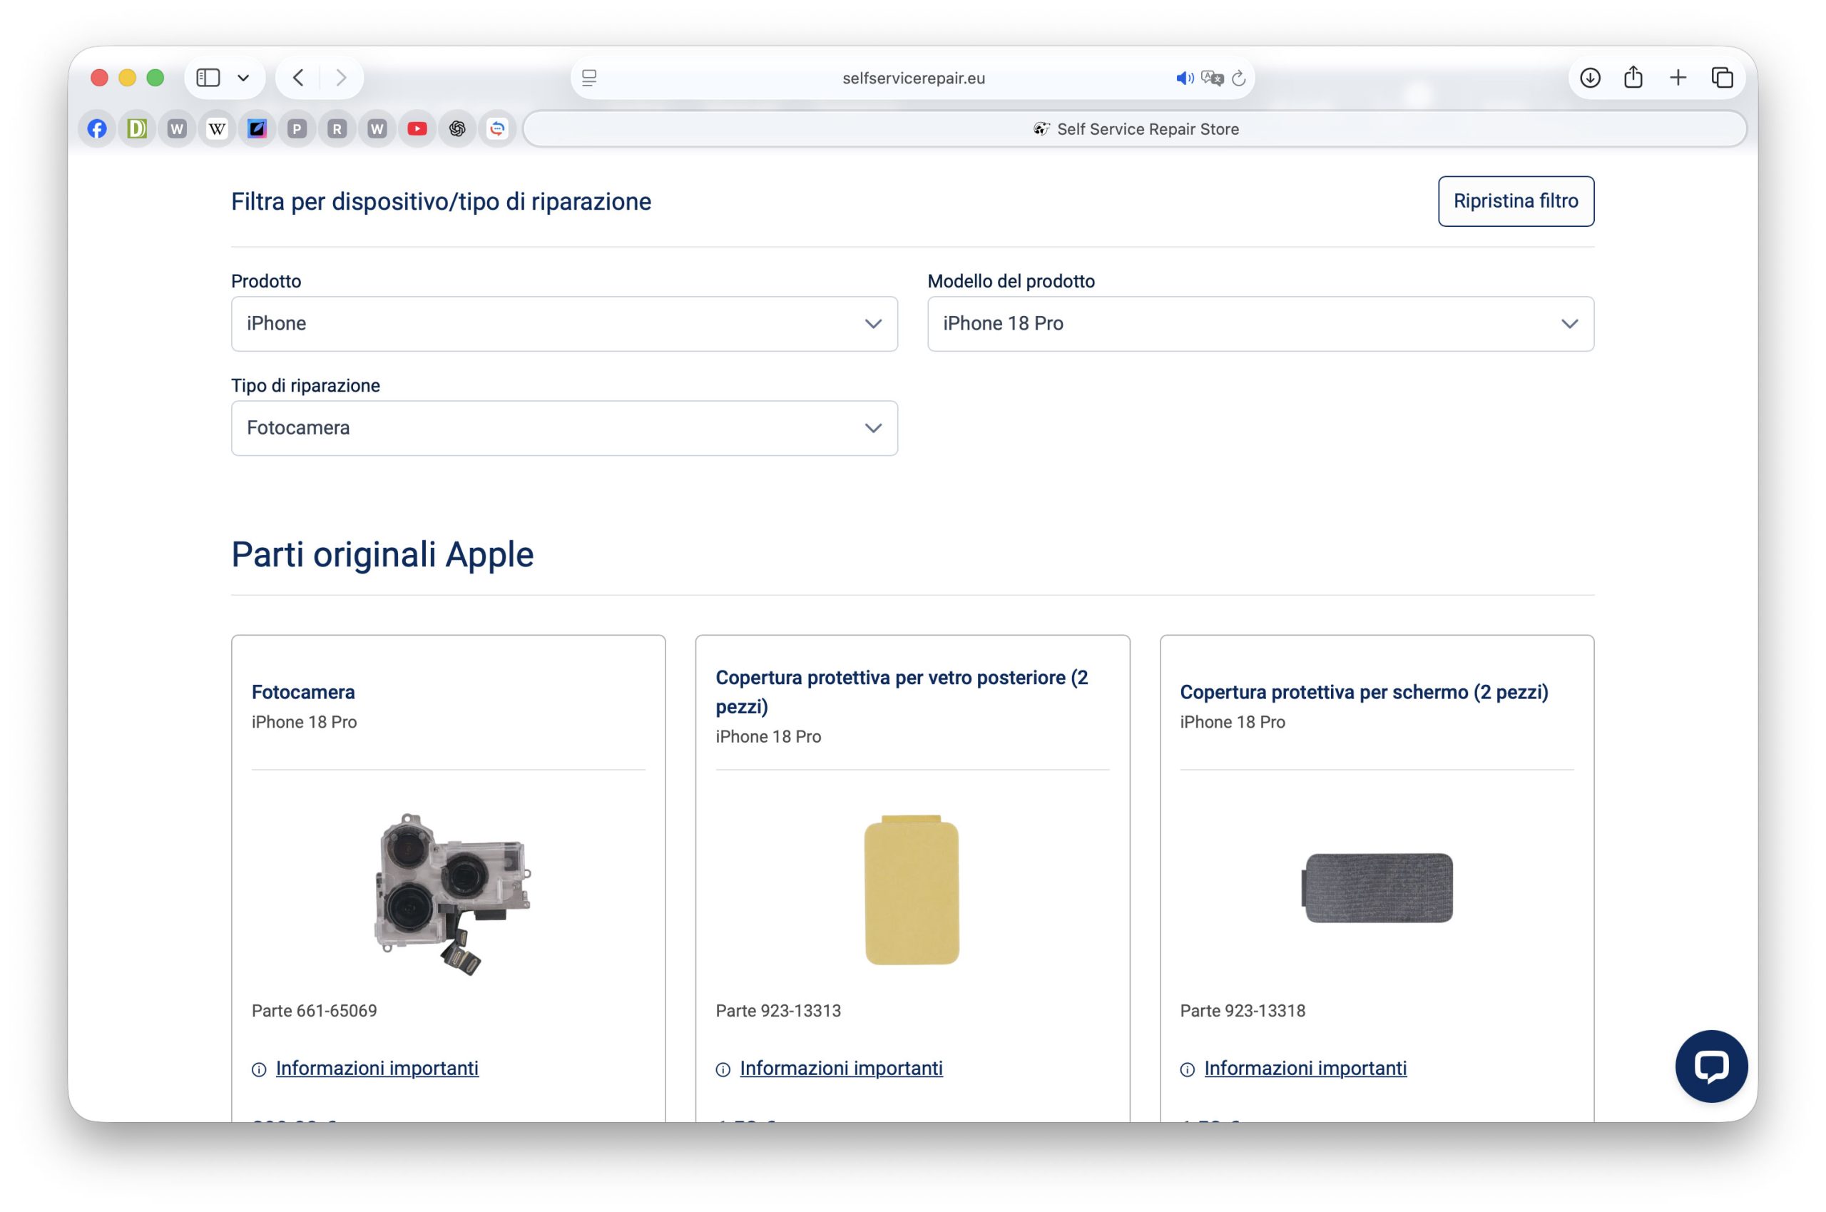Click the Parte 661-65069 label

314,1011
